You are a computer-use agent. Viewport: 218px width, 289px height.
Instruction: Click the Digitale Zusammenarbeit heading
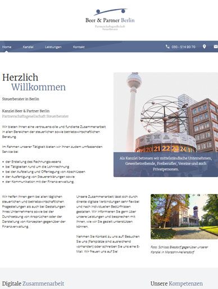[33, 283]
